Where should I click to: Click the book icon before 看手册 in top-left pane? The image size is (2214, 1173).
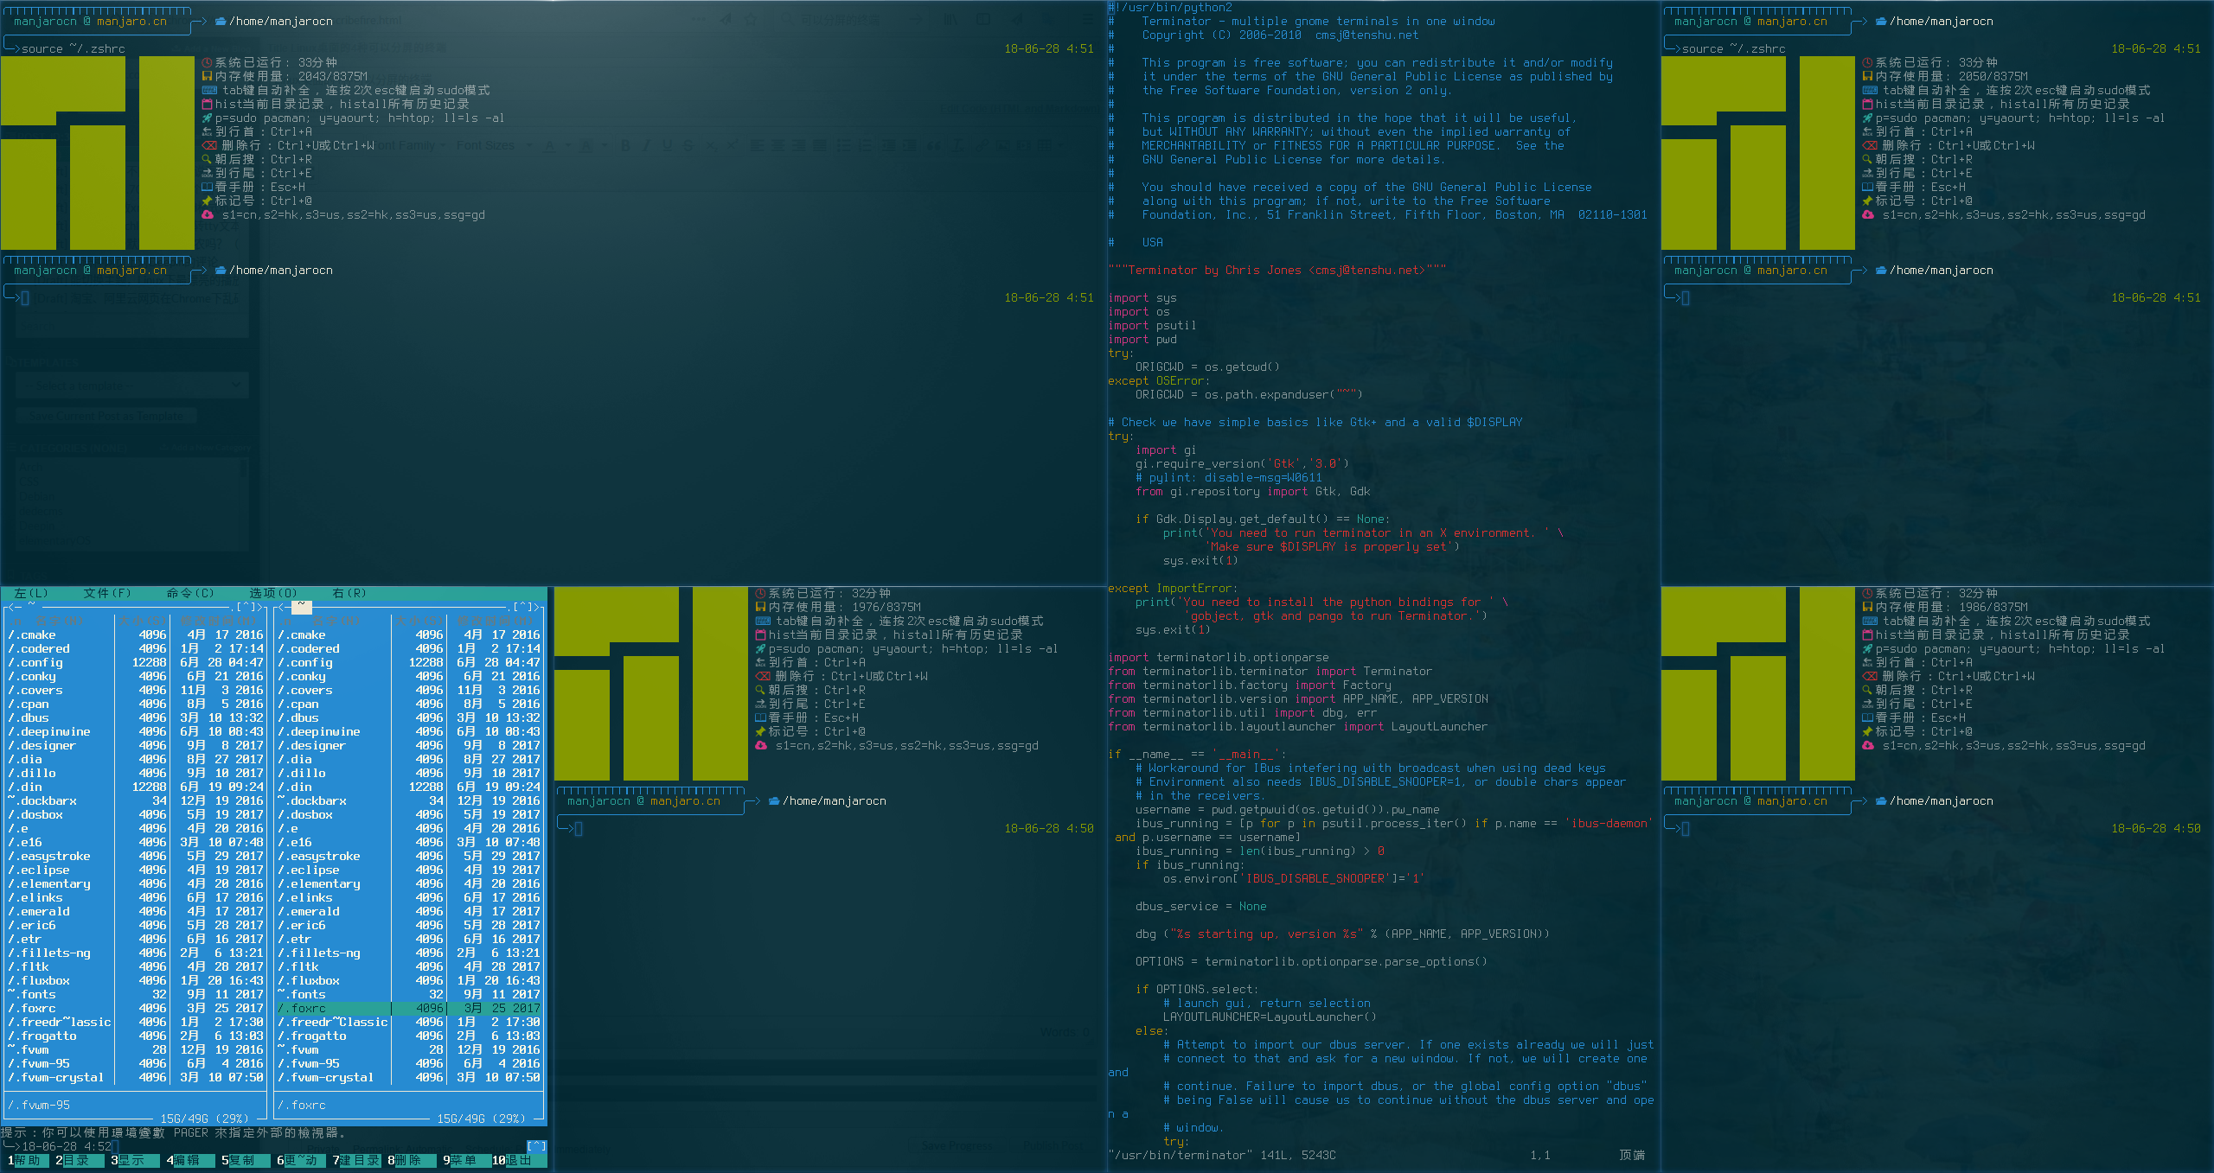208,187
